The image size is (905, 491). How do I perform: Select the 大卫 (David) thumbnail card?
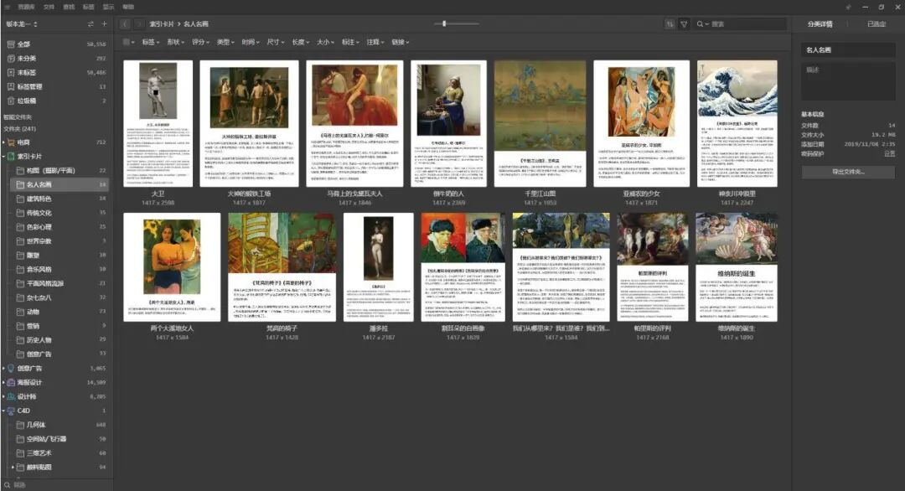point(158,123)
